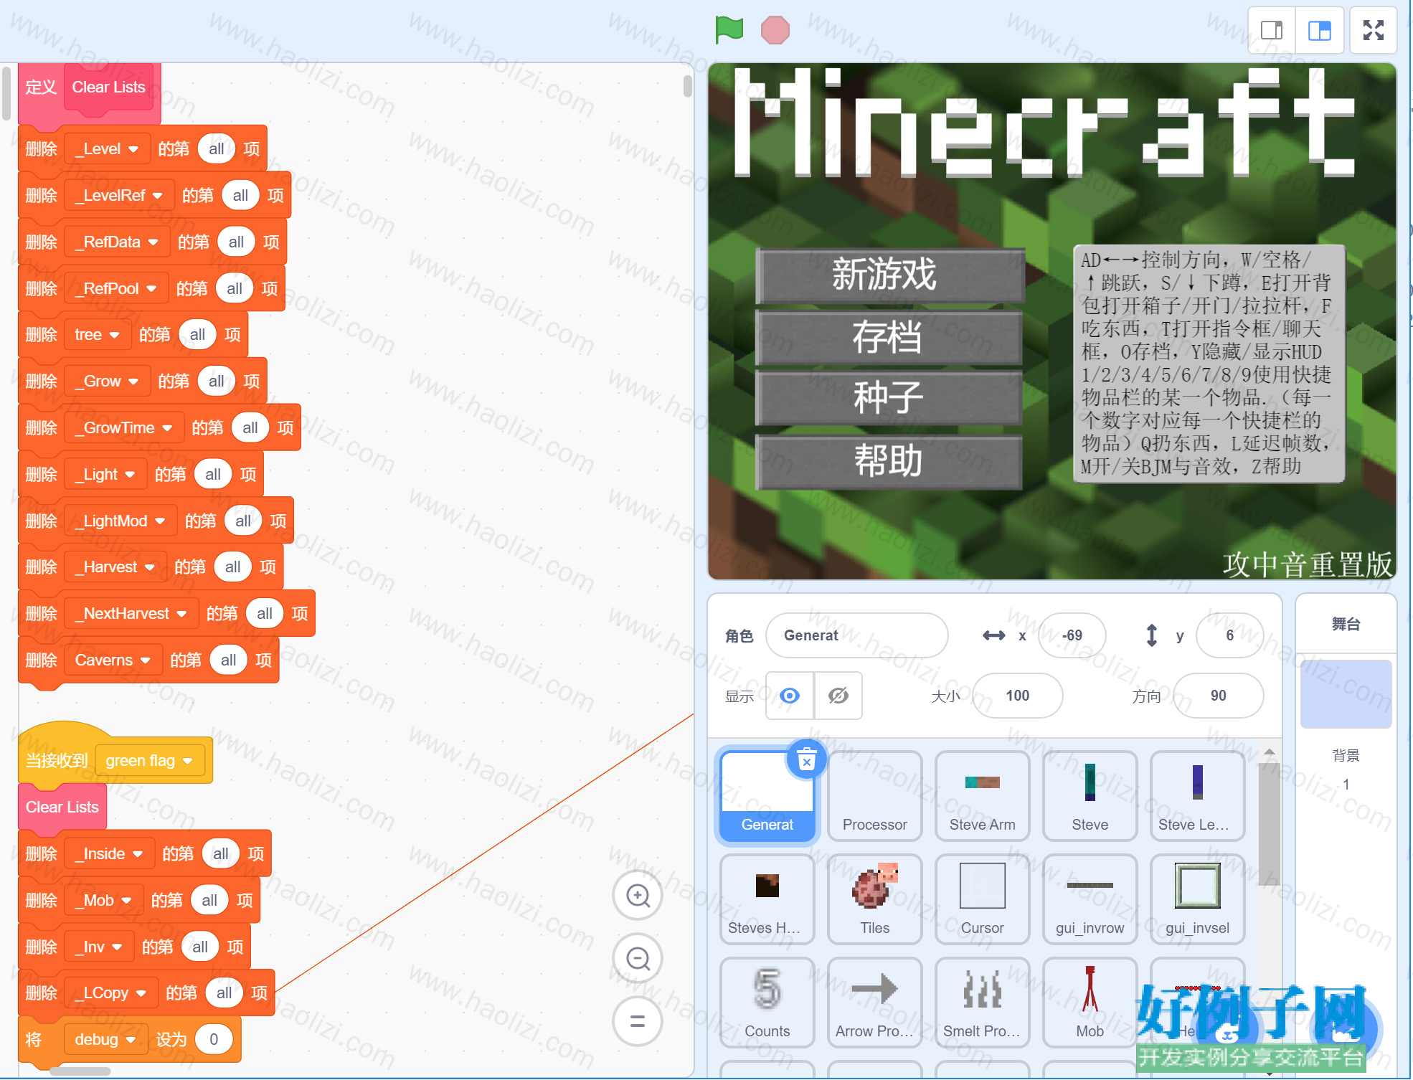Switch to small stage layout

click(x=1272, y=30)
